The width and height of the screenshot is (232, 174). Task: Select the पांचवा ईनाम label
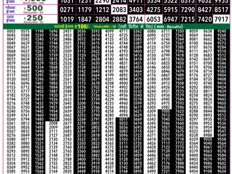[x=11, y=10]
